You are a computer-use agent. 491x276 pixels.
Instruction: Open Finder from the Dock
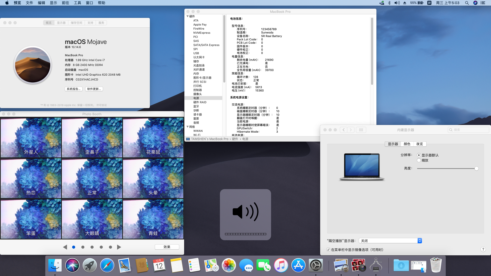tap(55, 265)
